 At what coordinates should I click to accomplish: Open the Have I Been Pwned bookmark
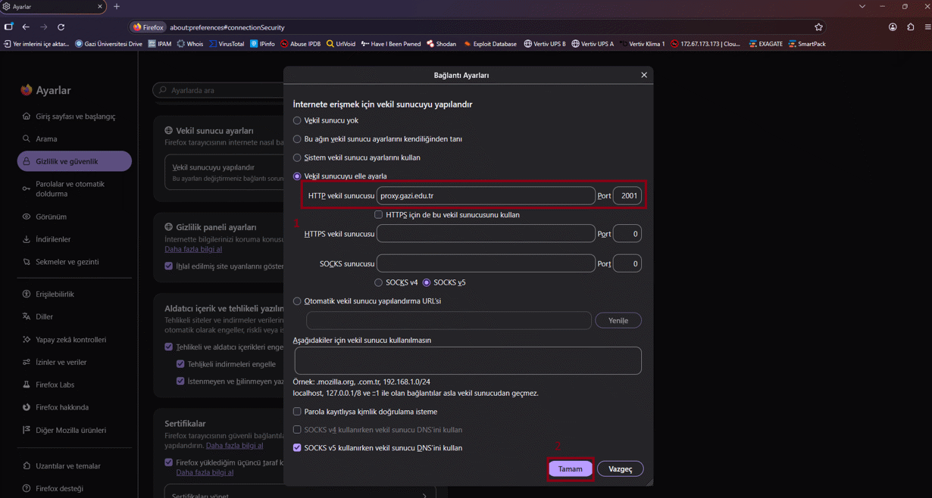pos(391,44)
